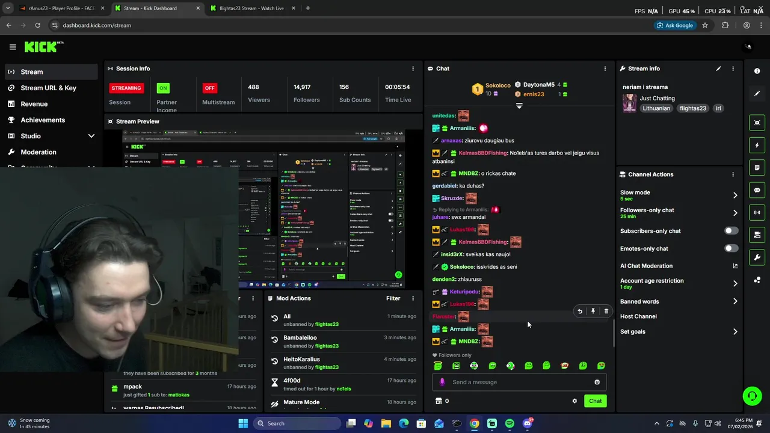Screen dimensions: 770x433
Task: Delete the hovered Flamster chat message
Action: (x=606, y=312)
